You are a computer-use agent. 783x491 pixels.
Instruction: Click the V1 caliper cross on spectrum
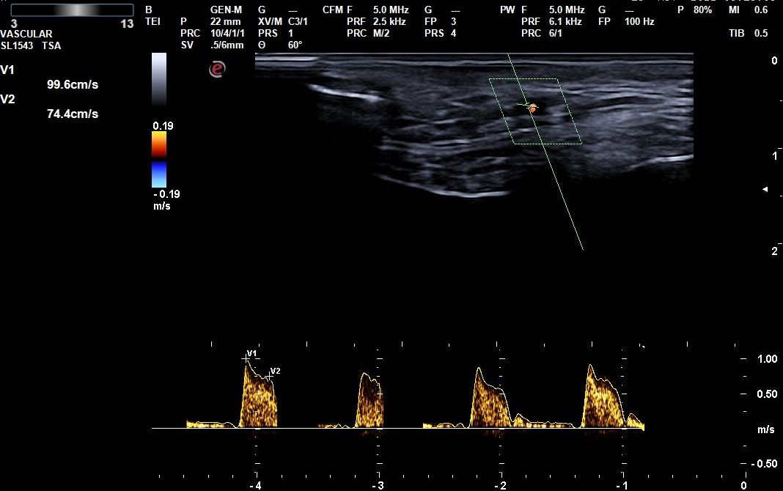pos(246,358)
